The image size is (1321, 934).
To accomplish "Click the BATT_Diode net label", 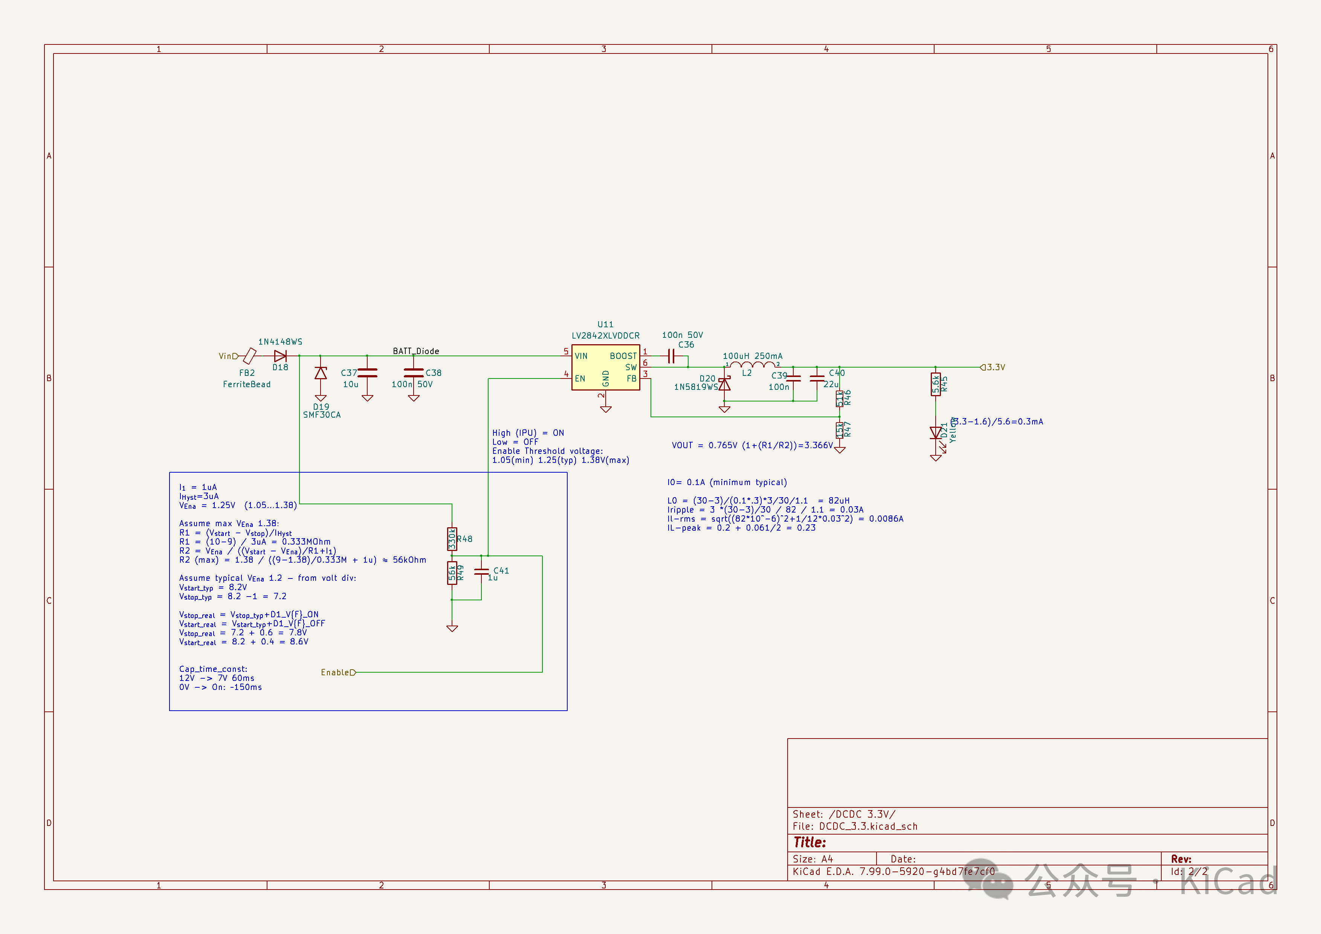I will (415, 351).
